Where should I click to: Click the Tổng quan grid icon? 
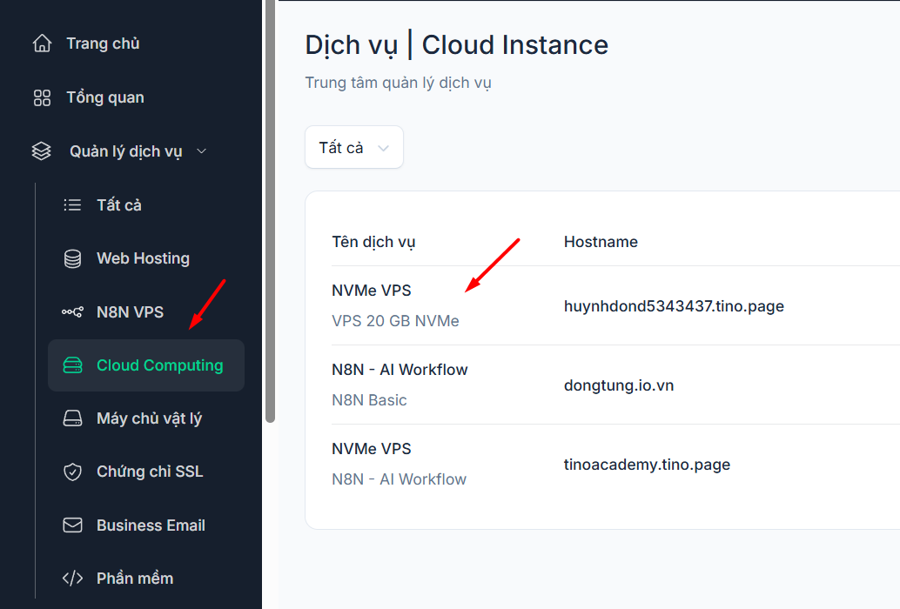(x=42, y=97)
